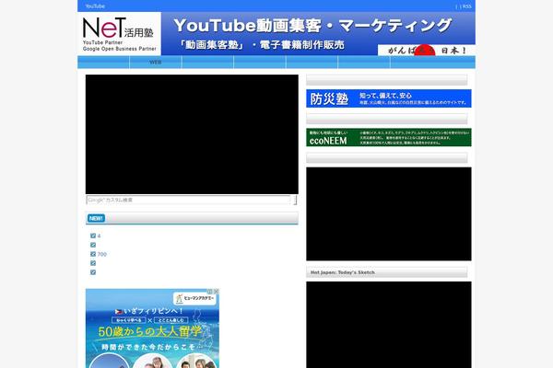Click the Hot Japan: Today's Sketch heading
Screen dimensions: 553x368
coord(343,272)
